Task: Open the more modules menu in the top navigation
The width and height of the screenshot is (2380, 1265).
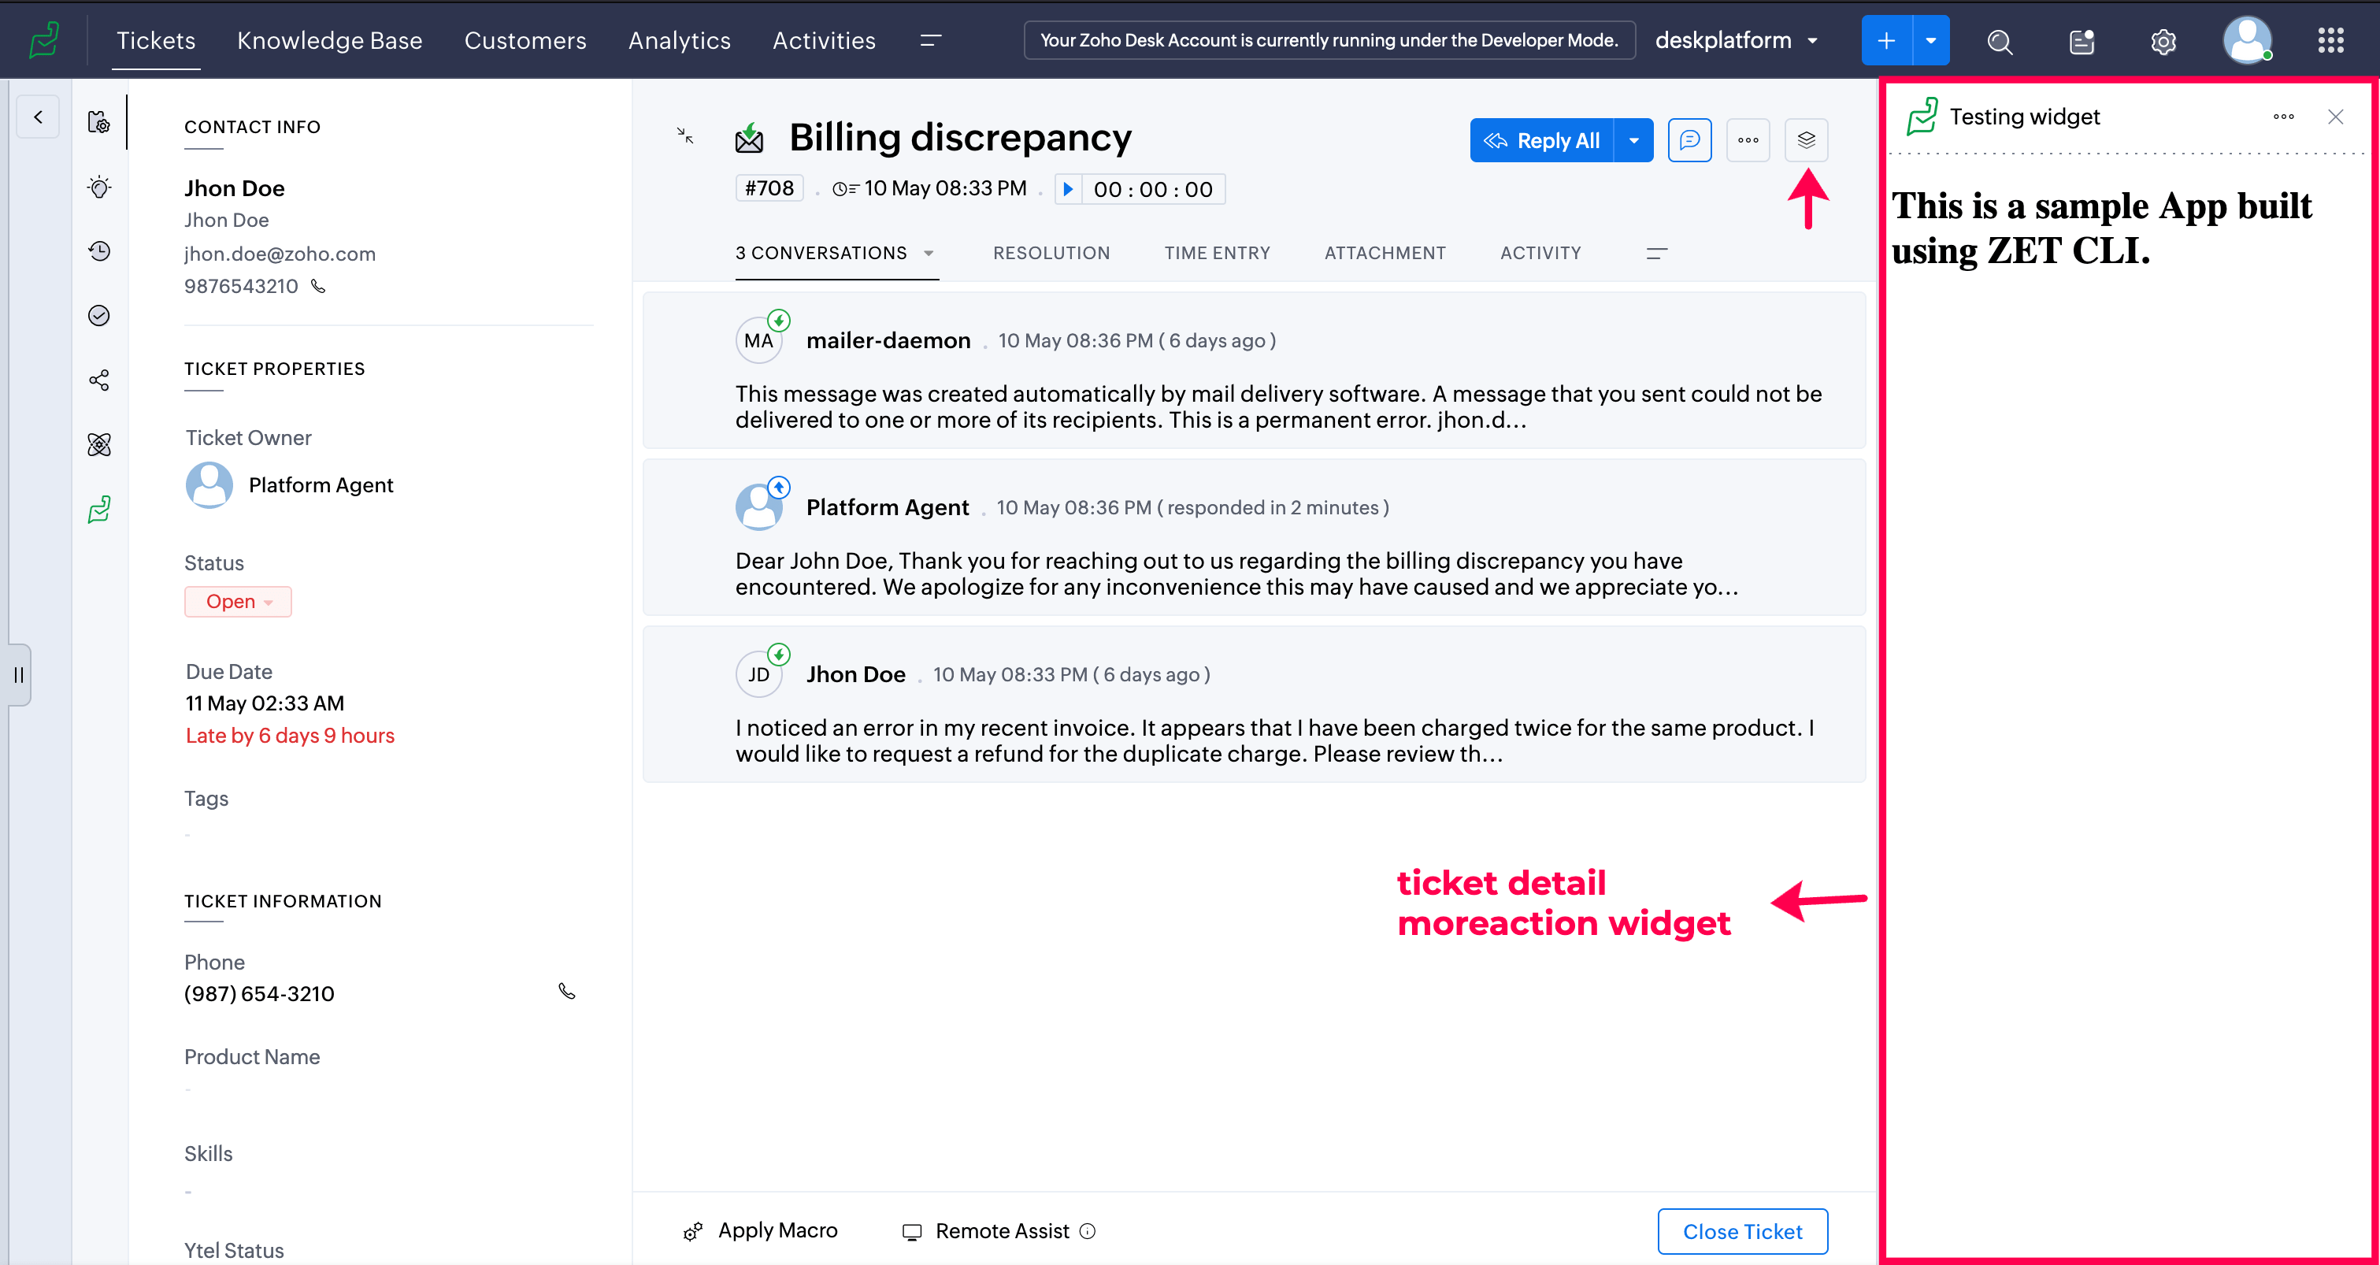Action: (x=930, y=41)
